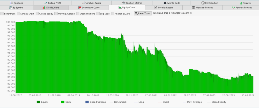The width and height of the screenshot is (259, 108).
Task: Click the Equity Curve tab icon
Action: tap(120, 7)
